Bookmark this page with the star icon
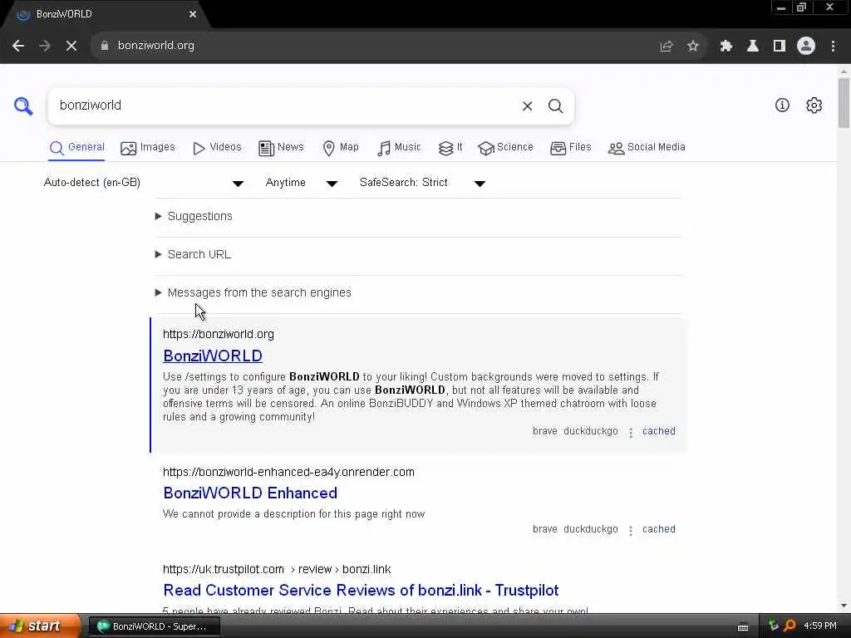This screenshot has height=638, width=851. coord(692,47)
